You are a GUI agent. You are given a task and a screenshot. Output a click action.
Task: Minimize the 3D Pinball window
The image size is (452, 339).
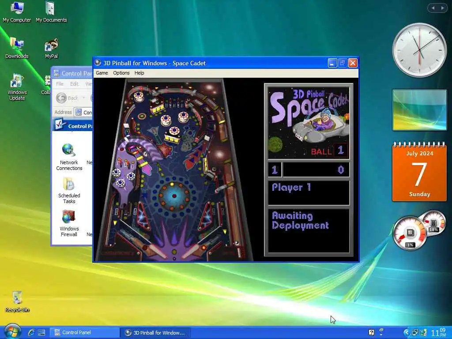pos(332,63)
